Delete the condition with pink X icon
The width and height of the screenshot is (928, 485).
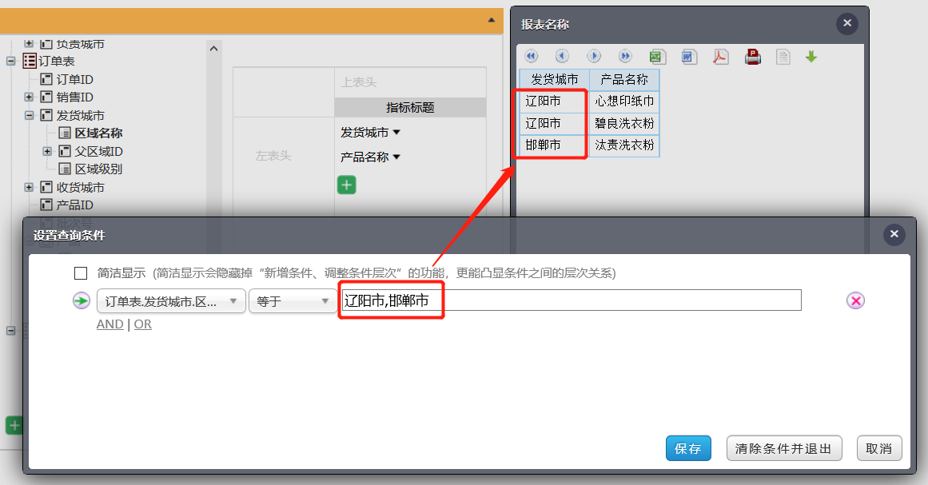point(855,300)
